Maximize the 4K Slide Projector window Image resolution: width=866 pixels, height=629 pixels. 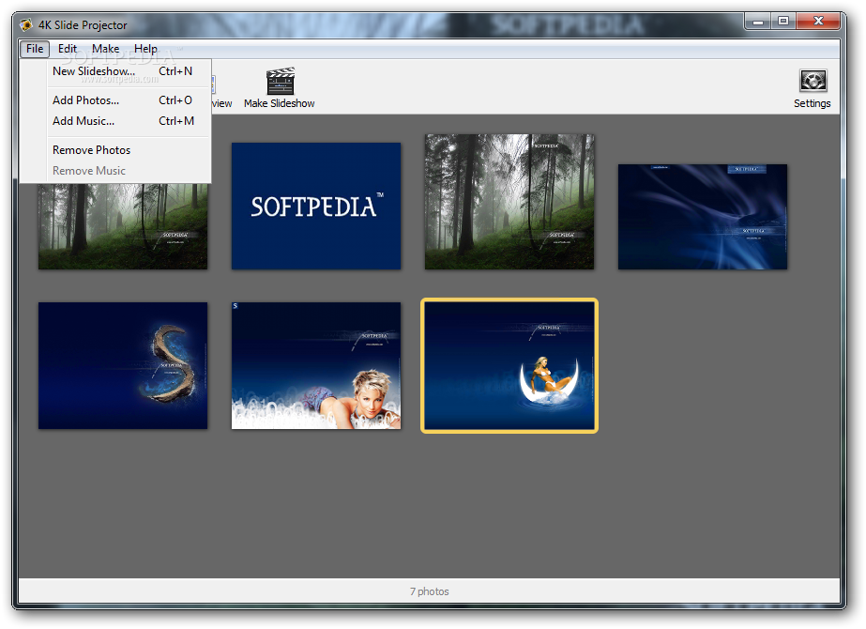pyautogui.click(x=783, y=22)
